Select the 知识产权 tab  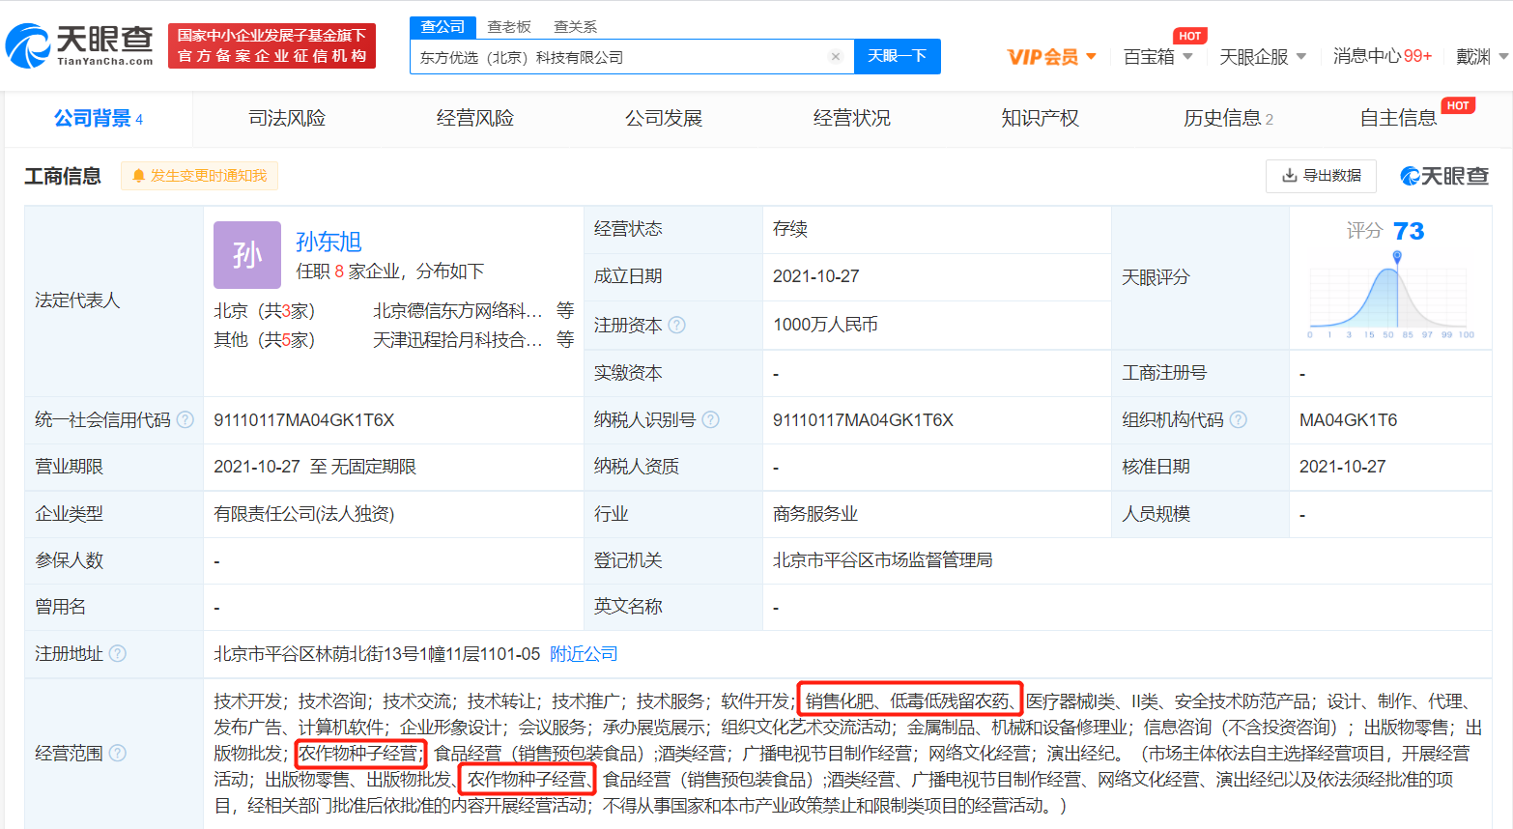point(1040,119)
